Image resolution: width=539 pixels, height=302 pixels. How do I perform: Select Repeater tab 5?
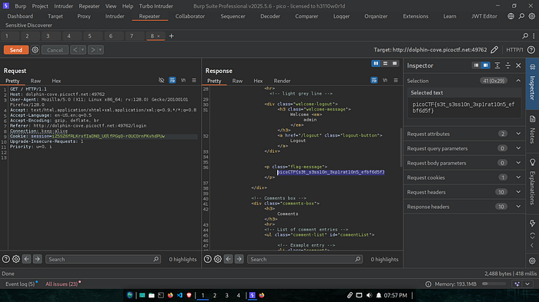tap(89, 35)
